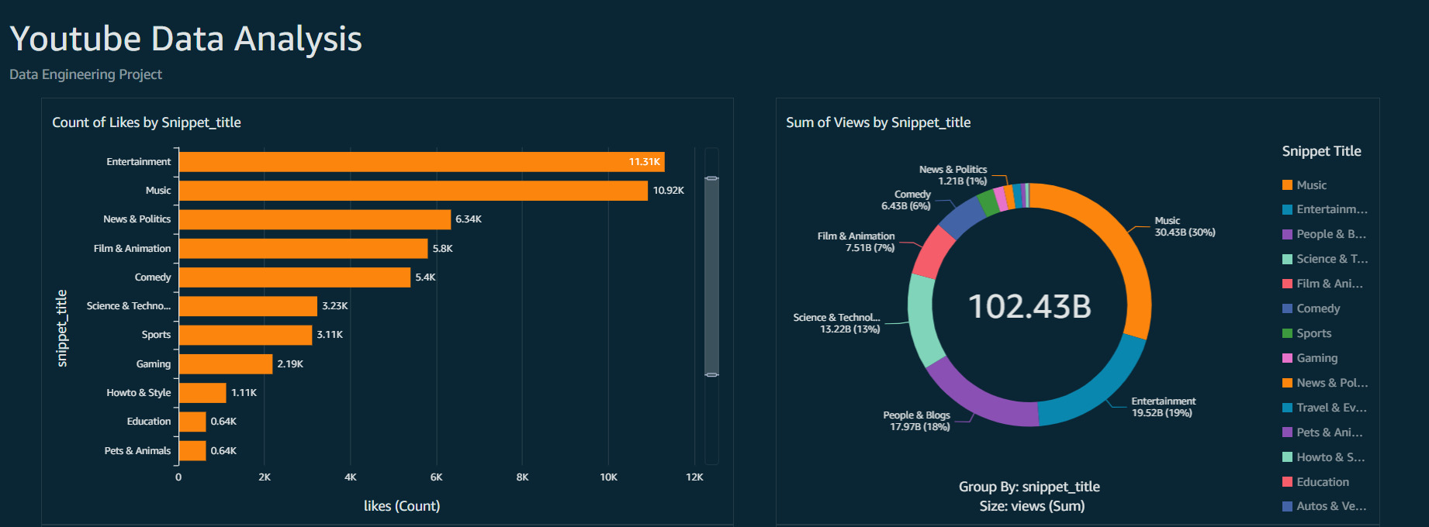Select Pets & Ani... legend entry
Screen dimensions: 1429x527
click(1330, 433)
